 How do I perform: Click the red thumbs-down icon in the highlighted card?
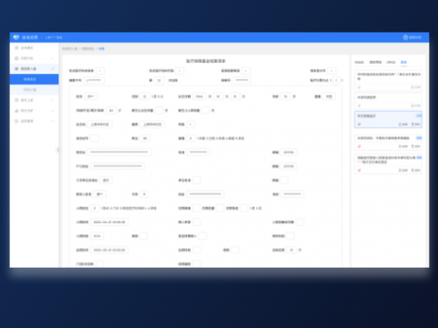360,125
